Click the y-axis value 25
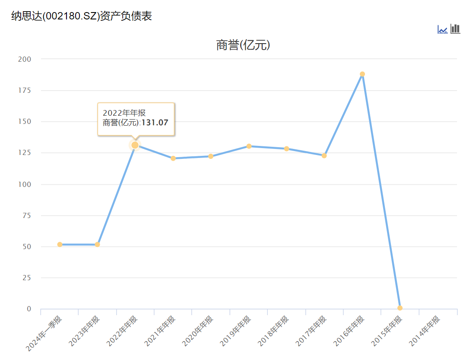This screenshot has width=476, height=354. point(27,278)
